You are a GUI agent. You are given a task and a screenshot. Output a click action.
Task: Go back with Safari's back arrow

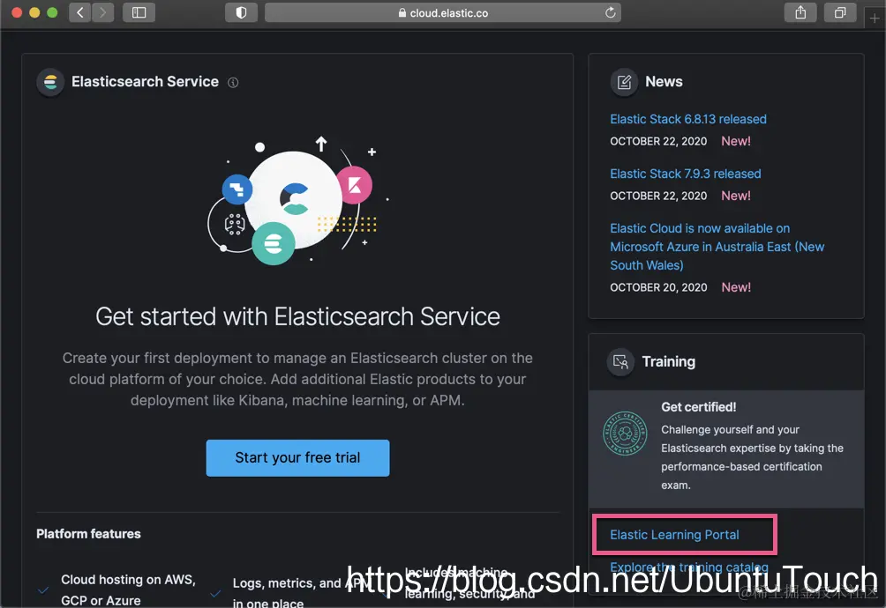(79, 12)
